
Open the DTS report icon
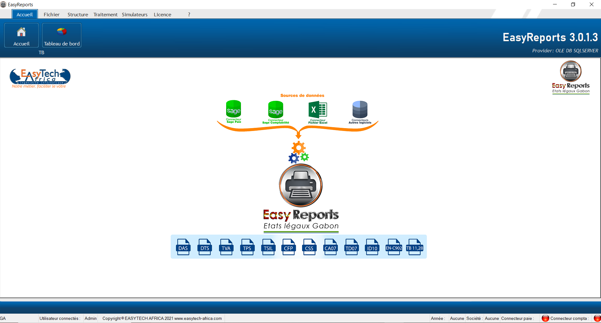205,247
